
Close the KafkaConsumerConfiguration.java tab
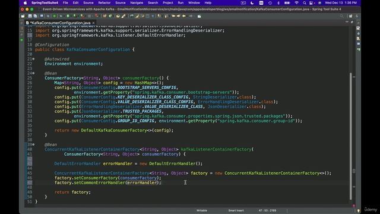point(94,23)
